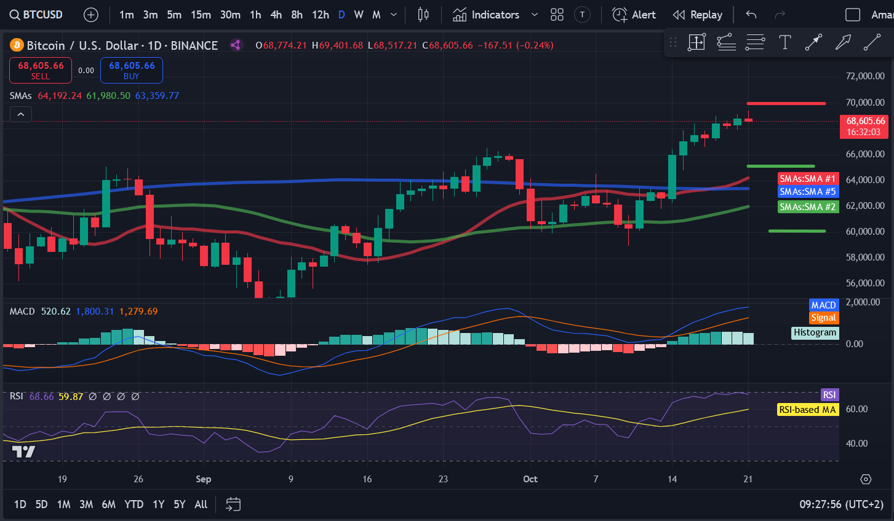Select the Date and Price Range tool
Screen dimensions: 894x521
(696, 42)
